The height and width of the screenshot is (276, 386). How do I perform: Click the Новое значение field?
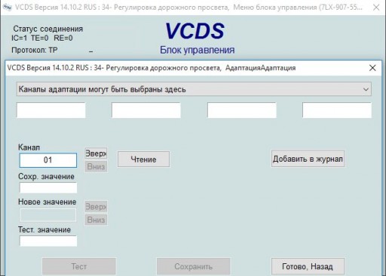click(x=47, y=215)
